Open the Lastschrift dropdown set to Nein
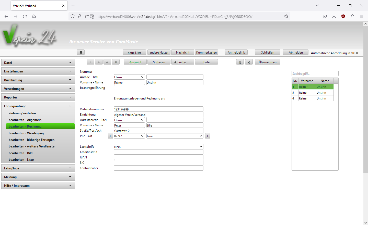This screenshot has height=225, width=368. point(158,147)
